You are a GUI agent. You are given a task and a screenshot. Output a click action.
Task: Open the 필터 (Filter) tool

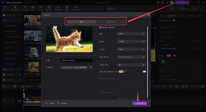(67, 8)
